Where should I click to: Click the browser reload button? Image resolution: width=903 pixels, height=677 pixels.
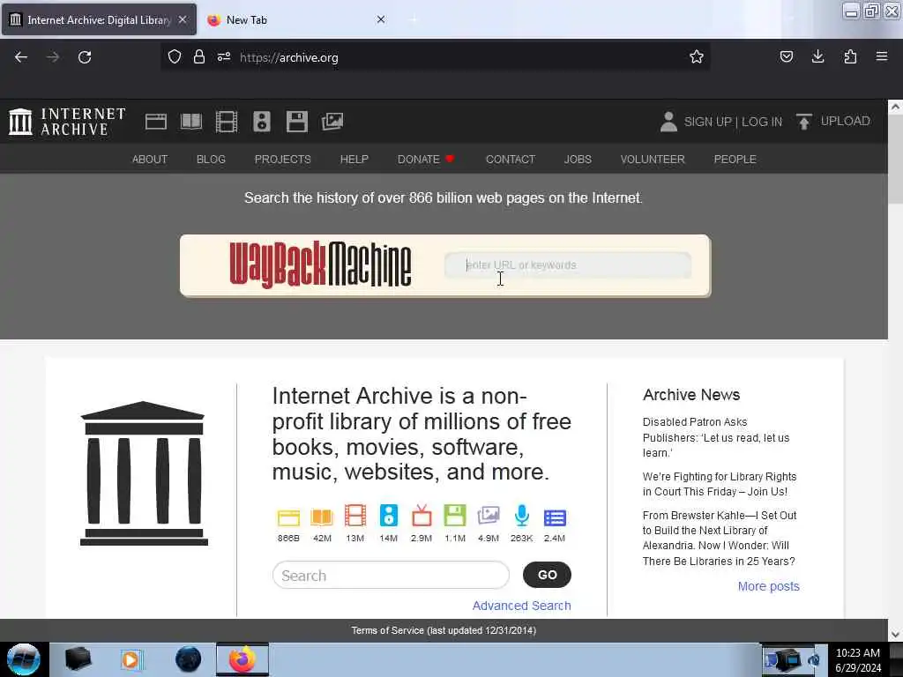(x=85, y=57)
